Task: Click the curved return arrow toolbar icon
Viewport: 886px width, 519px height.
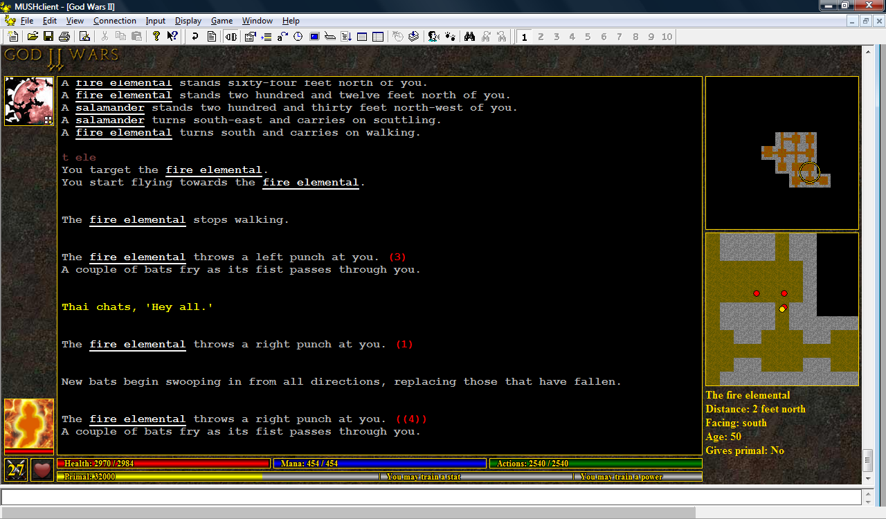Action: (x=195, y=37)
